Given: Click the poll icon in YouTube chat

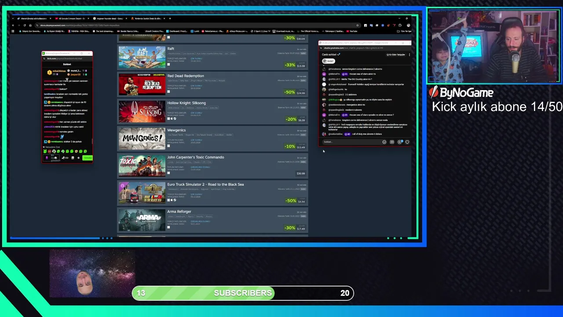Looking at the screenshot, I should pyautogui.click(x=392, y=142).
